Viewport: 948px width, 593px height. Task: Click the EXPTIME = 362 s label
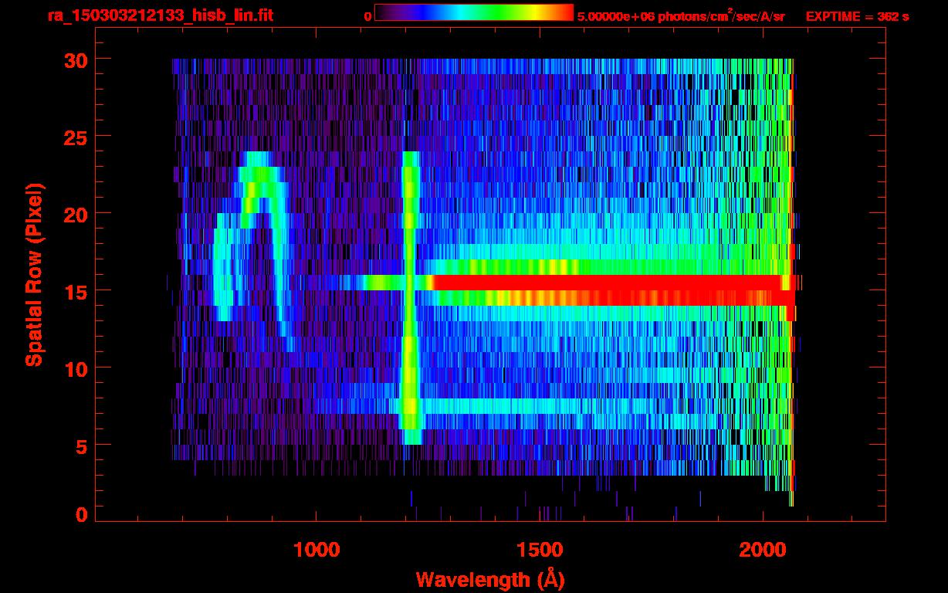857,16
